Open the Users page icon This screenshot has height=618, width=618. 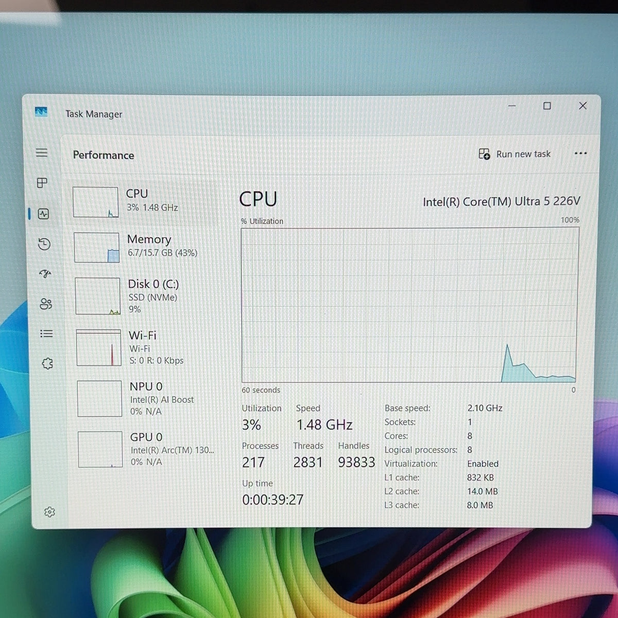(x=46, y=304)
